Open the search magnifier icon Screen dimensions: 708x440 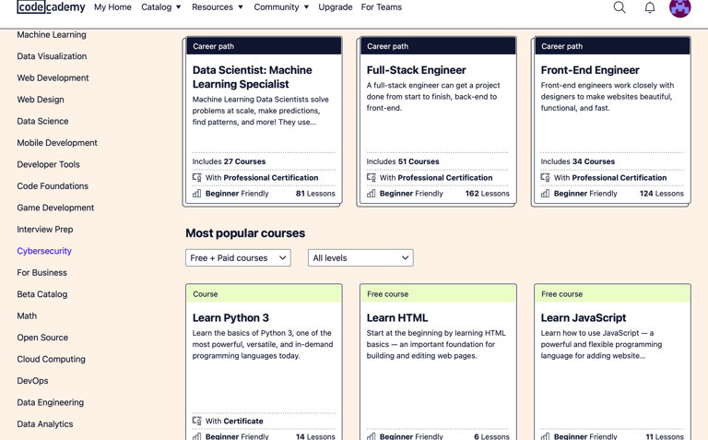619,7
